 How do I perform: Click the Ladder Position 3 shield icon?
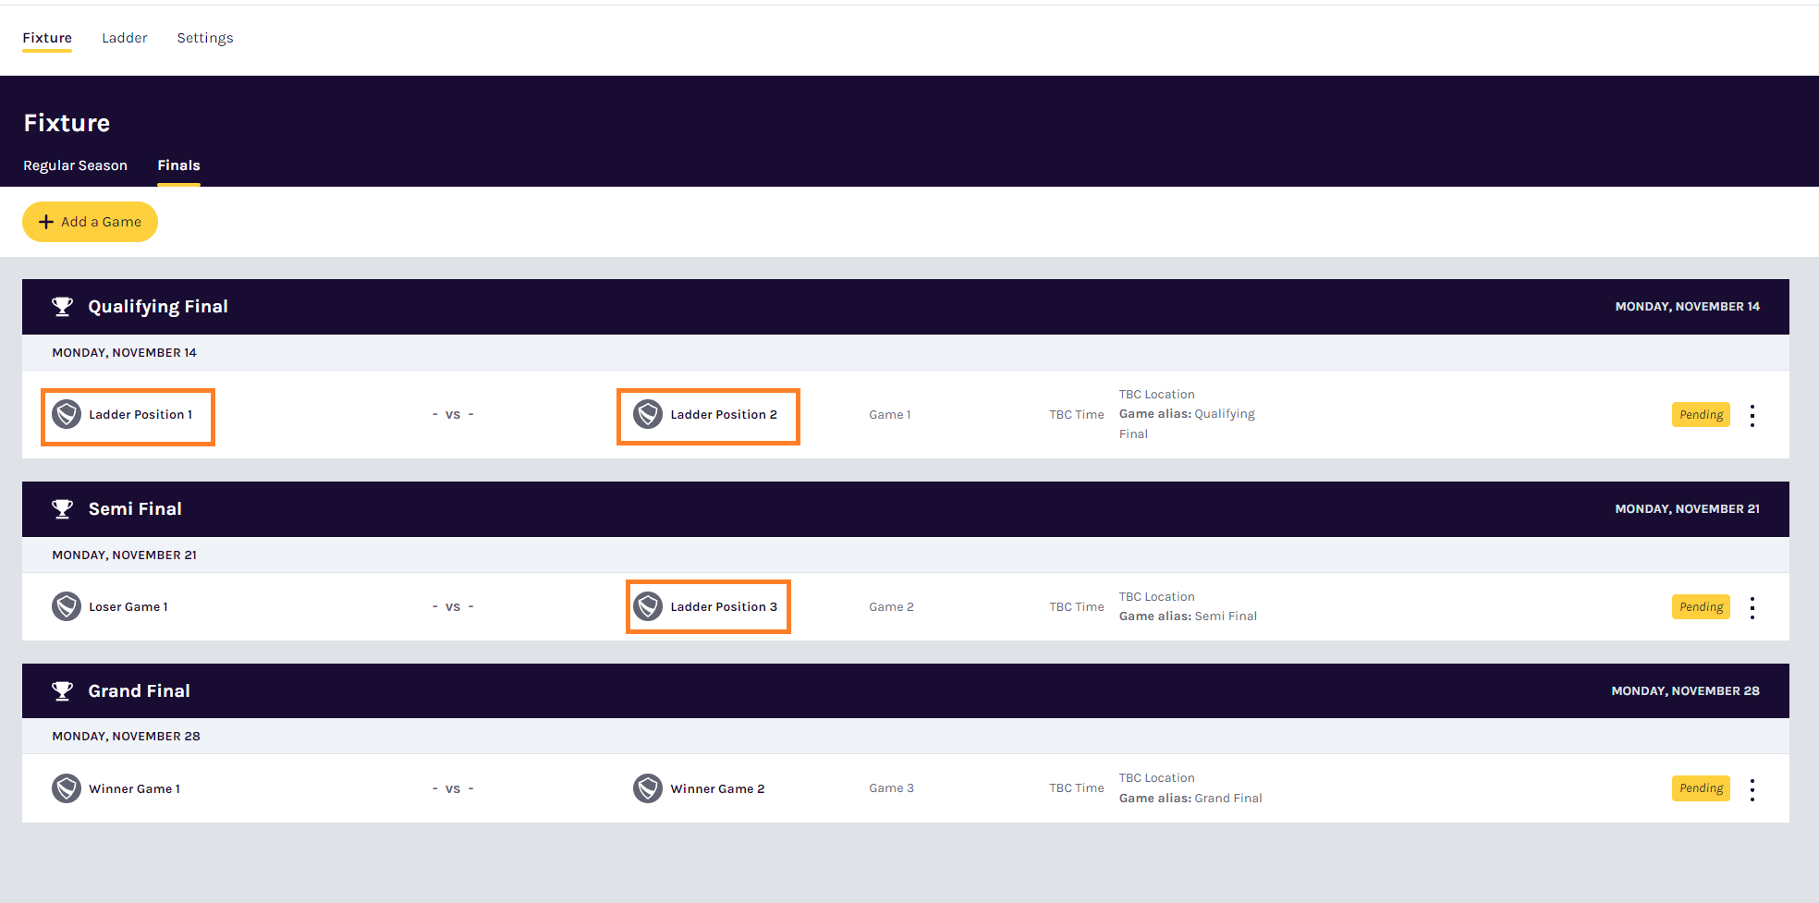click(648, 606)
